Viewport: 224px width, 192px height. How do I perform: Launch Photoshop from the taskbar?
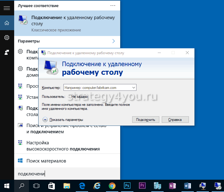click(x=127, y=186)
